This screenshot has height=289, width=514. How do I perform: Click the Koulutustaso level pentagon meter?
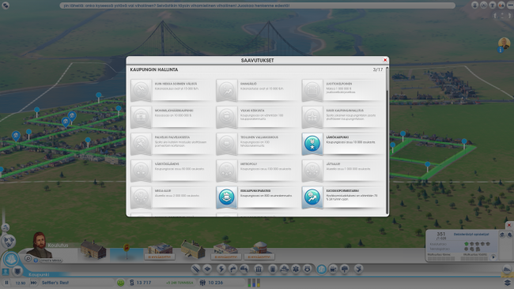[477, 244]
